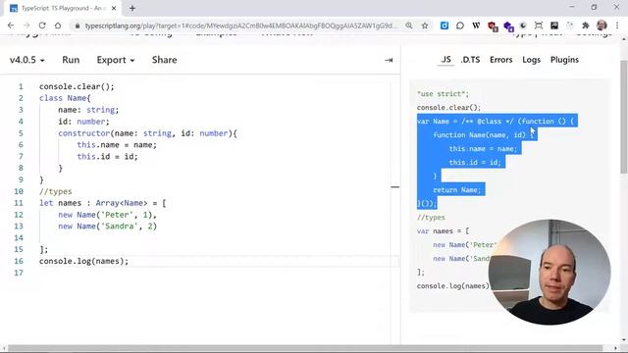Click 'return Name;' in the JS output

[456, 189]
